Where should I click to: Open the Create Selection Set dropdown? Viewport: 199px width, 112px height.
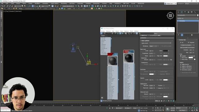point(68,6)
